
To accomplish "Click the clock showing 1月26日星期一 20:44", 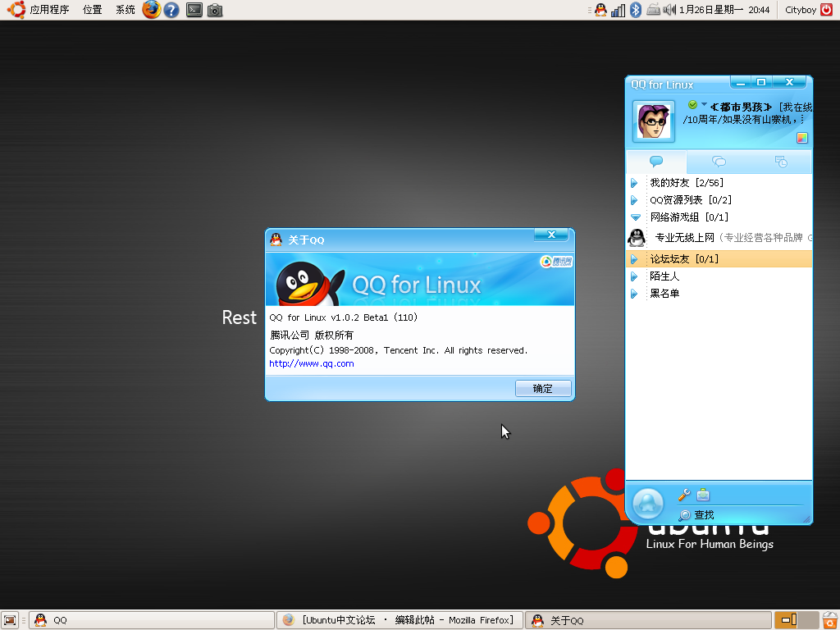I will point(724,10).
